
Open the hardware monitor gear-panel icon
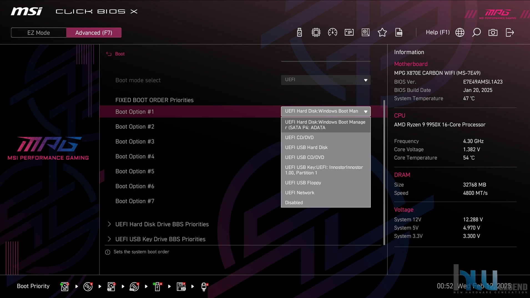365,32
